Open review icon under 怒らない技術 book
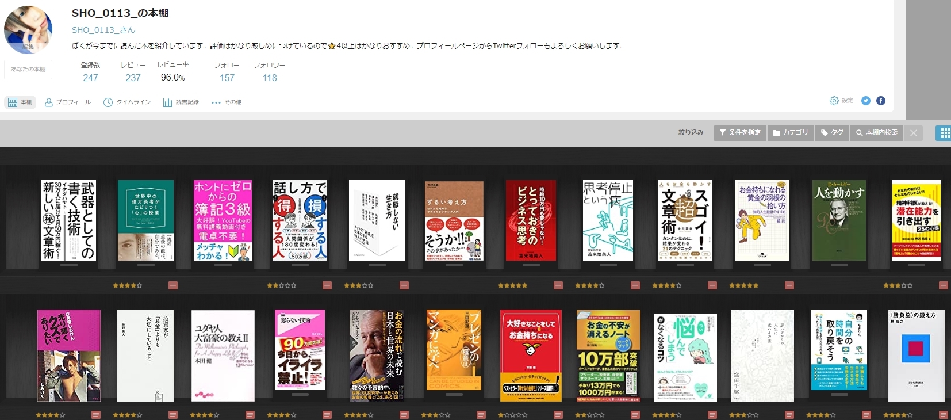Screen dimensions: 951x420 tap(327, 415)
